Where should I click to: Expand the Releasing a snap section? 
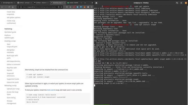[11, 85]
